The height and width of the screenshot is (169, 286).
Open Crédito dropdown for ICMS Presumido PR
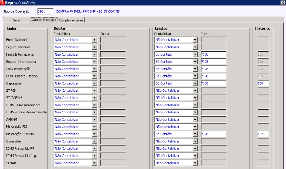(195, 149)
